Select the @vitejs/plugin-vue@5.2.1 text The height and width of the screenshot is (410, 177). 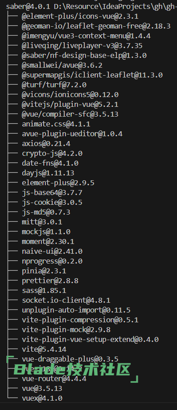point(70,105)
